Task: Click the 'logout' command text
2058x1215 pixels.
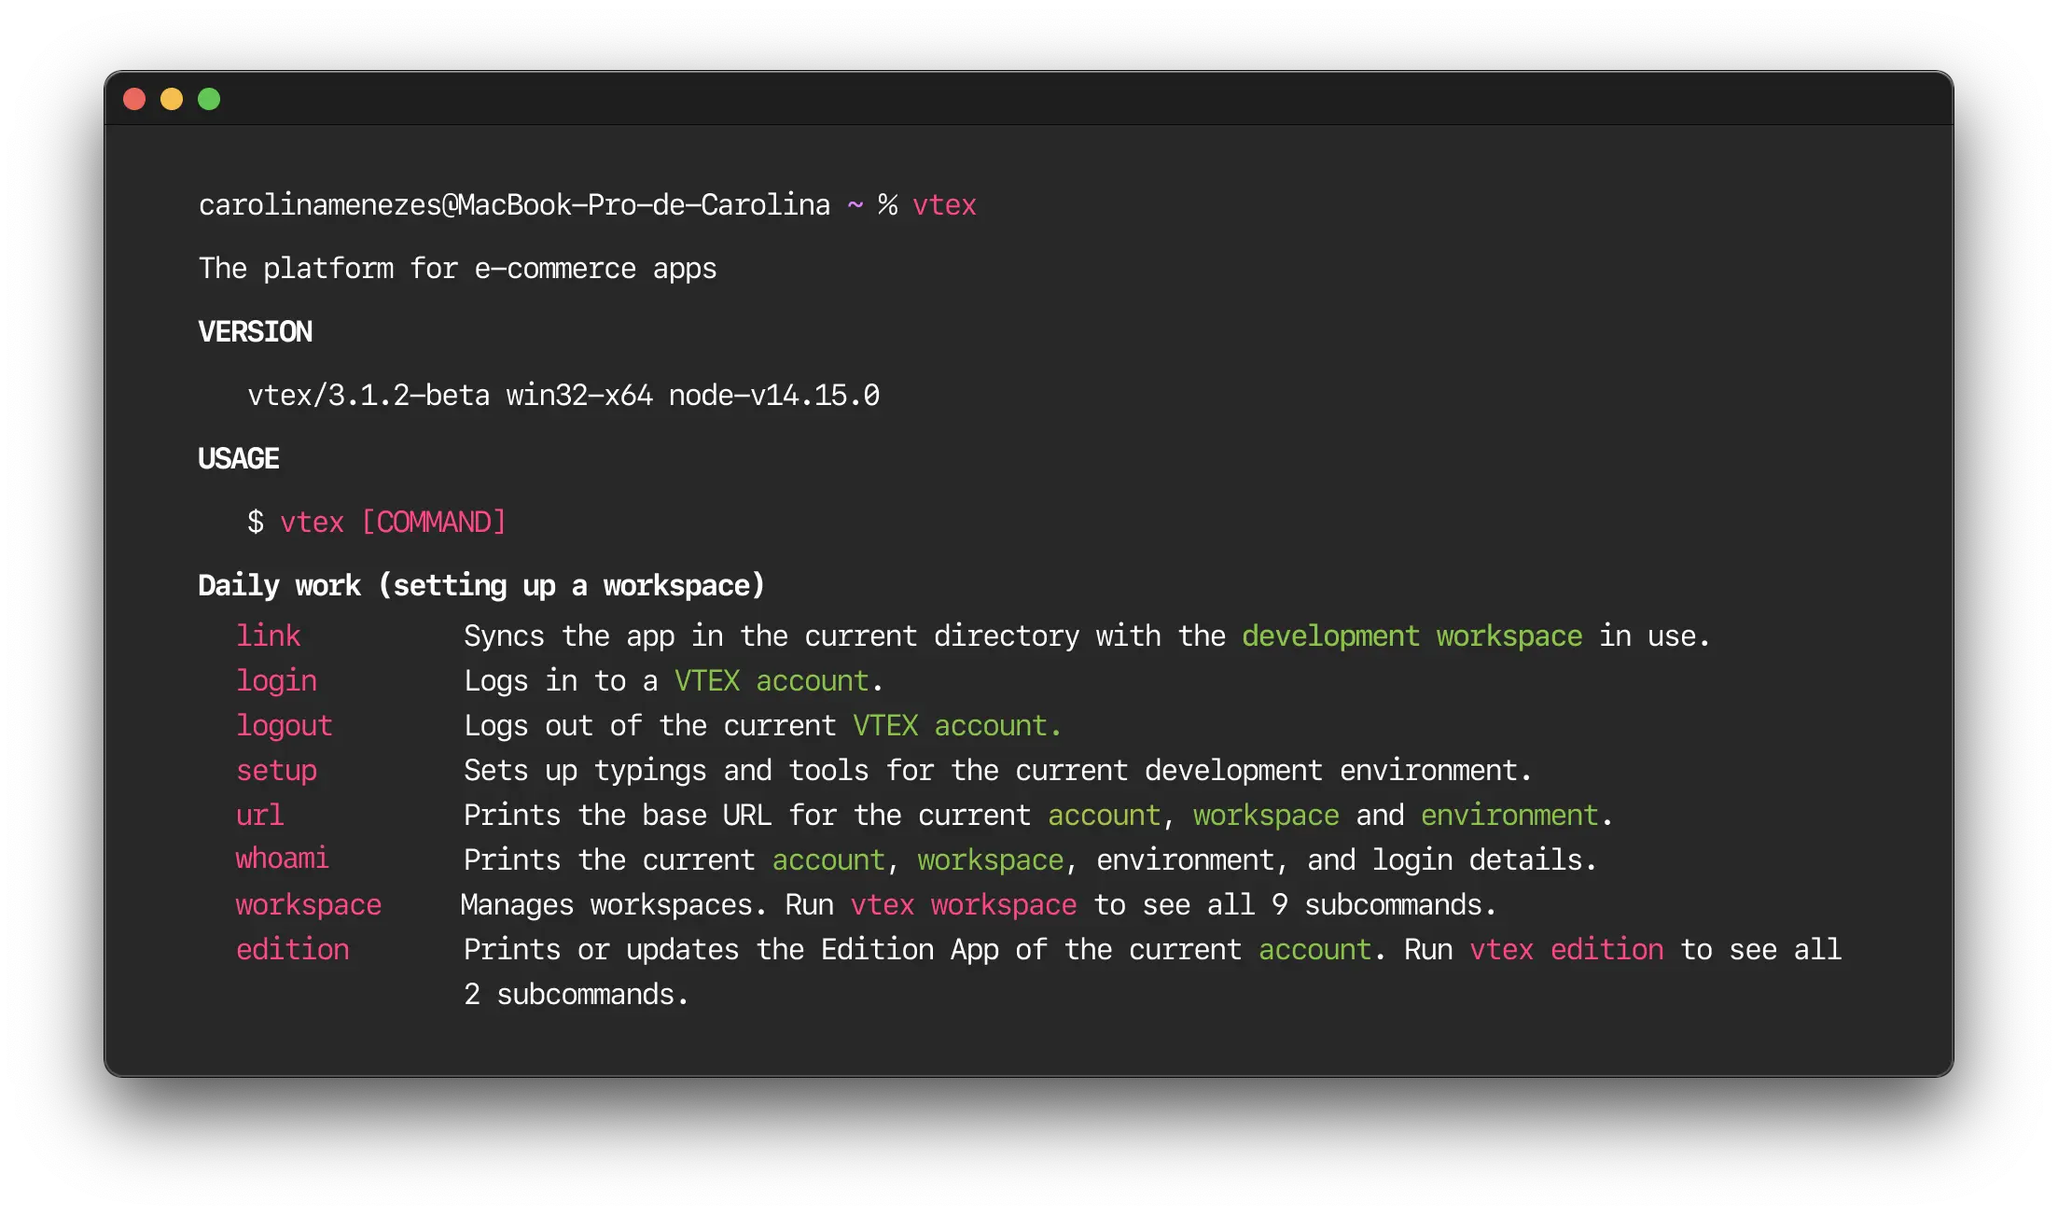Action: [284, 725]
